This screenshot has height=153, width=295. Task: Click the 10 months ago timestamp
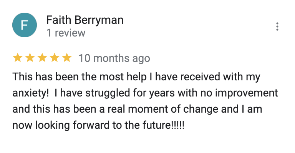114,58
